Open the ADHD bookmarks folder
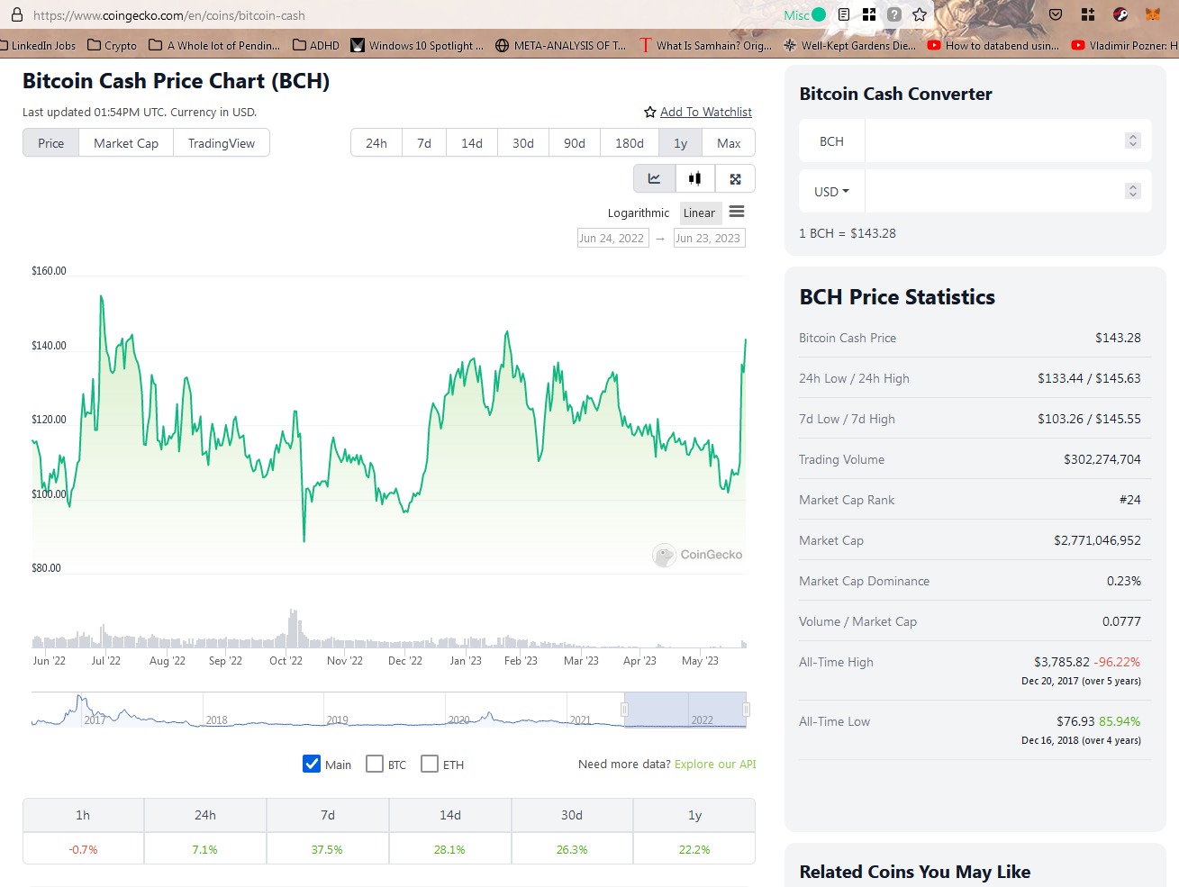 tap(316, 45)
